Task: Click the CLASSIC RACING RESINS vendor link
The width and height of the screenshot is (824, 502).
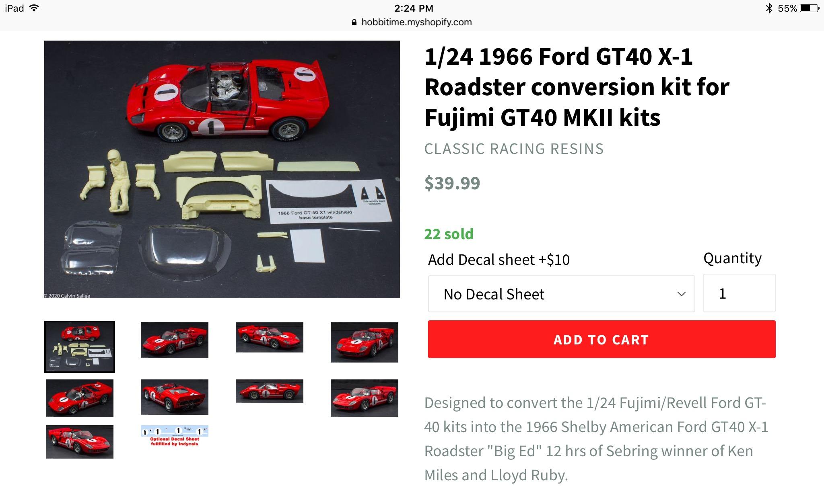Action: 514,149
